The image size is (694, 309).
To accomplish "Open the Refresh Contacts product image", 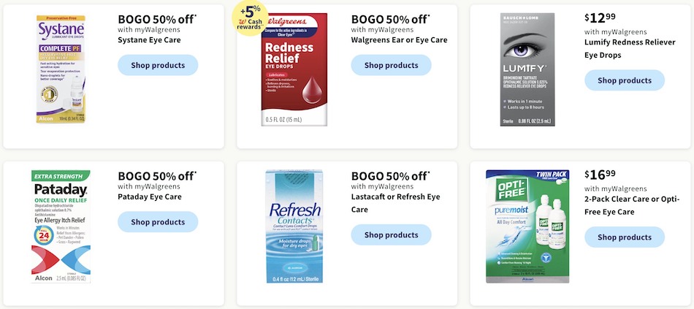I will coord(294,226).
